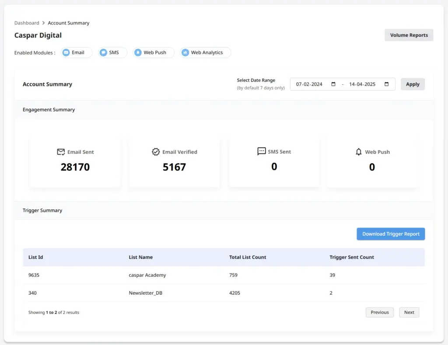The height and width of the screenshot is (345, 448).
Task: Click the Email Sent value 28170
Action: (75, 167)
